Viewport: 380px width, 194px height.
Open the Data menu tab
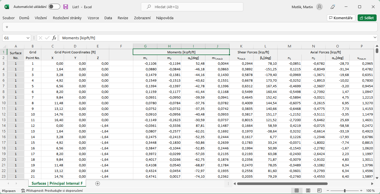click(108, 18)
